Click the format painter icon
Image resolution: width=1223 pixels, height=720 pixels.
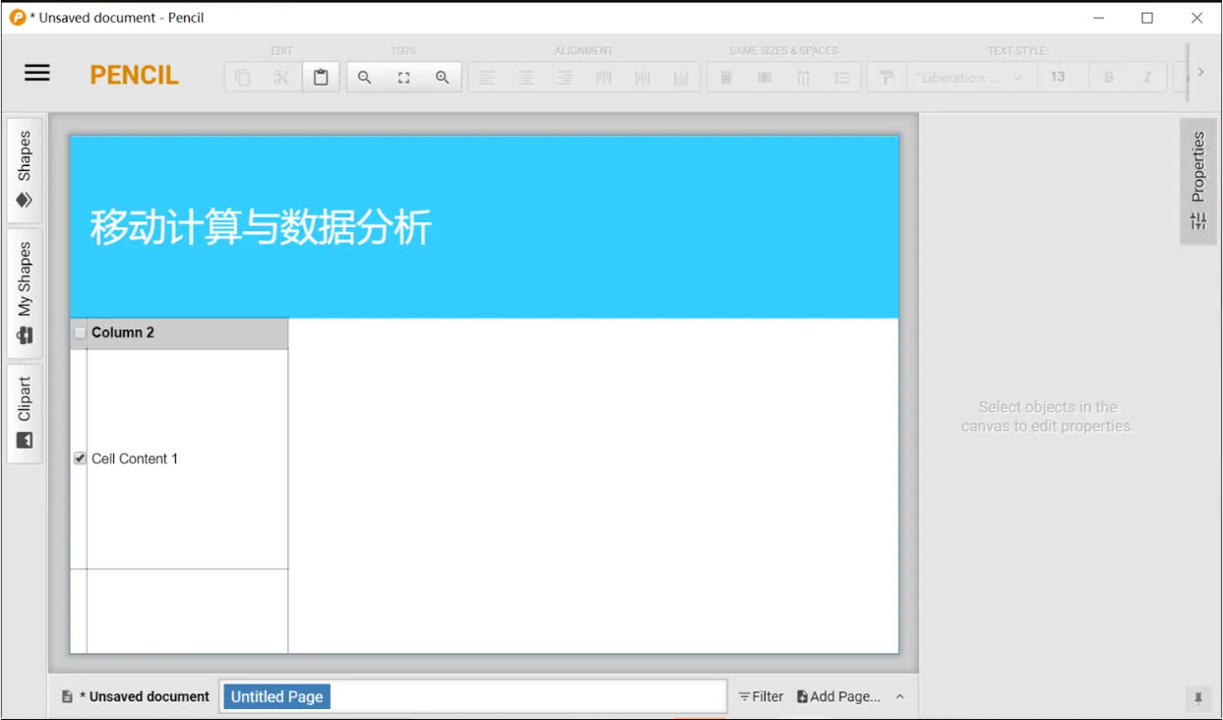coord(887,78)
